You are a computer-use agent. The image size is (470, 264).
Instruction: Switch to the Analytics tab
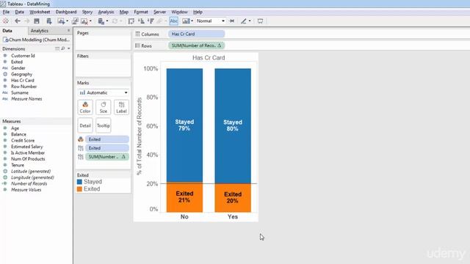click(39, 31)
